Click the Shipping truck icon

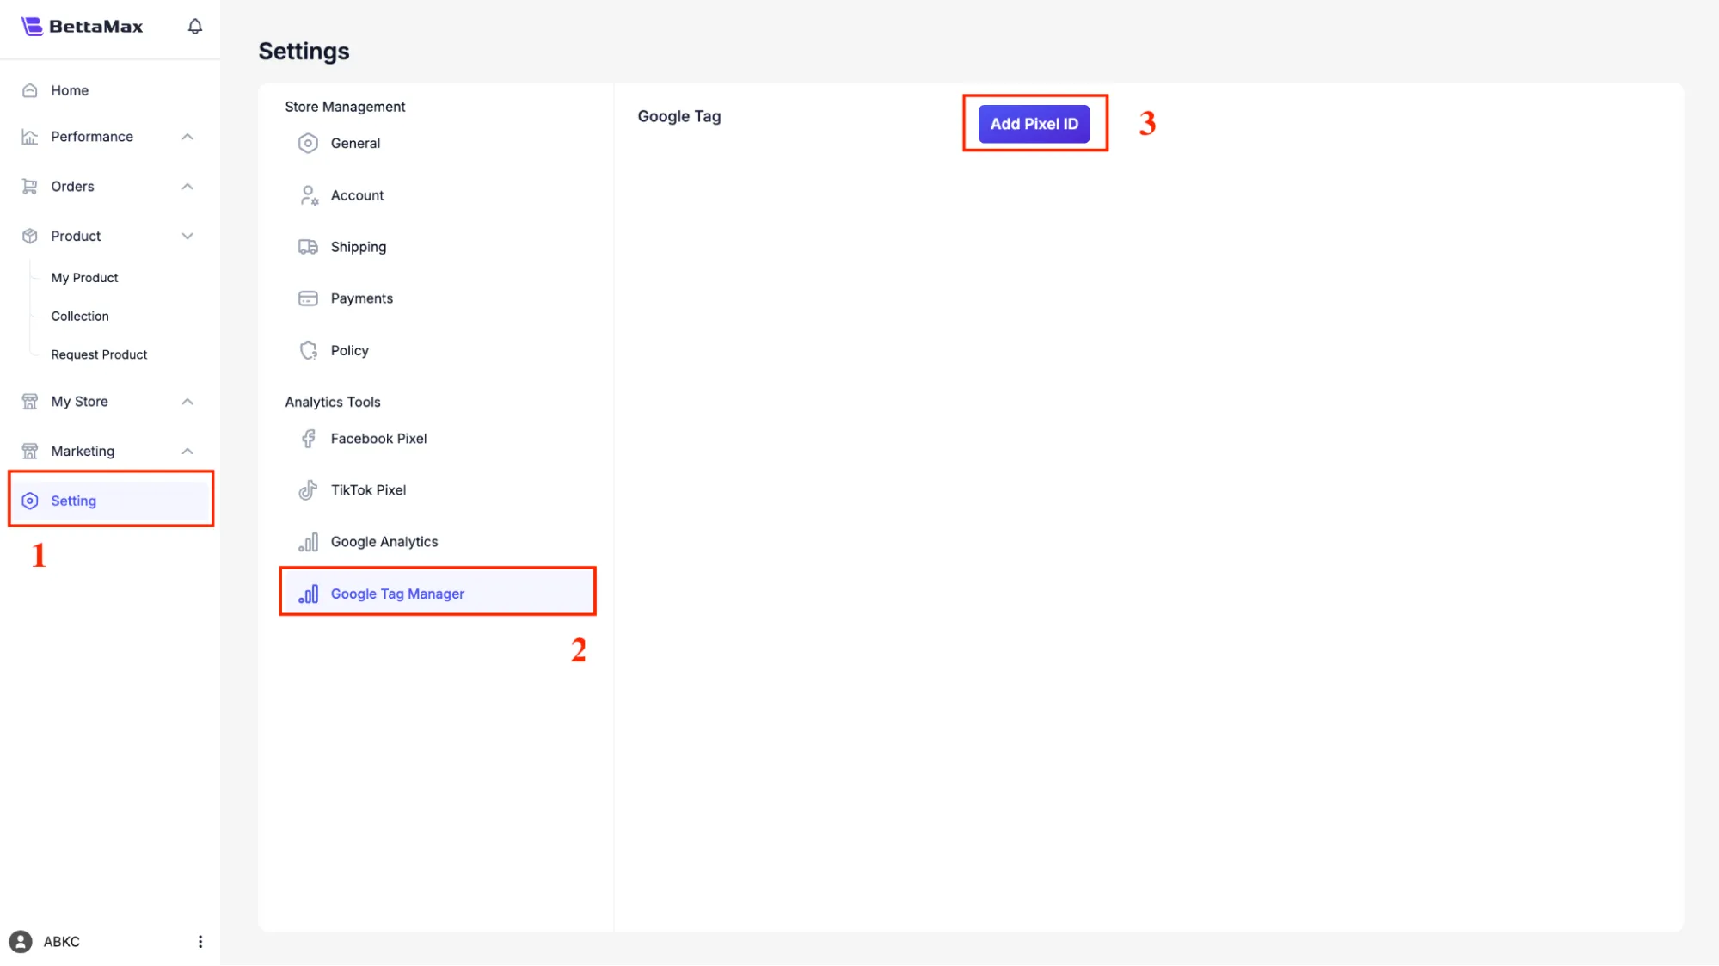tap(308, 247)
